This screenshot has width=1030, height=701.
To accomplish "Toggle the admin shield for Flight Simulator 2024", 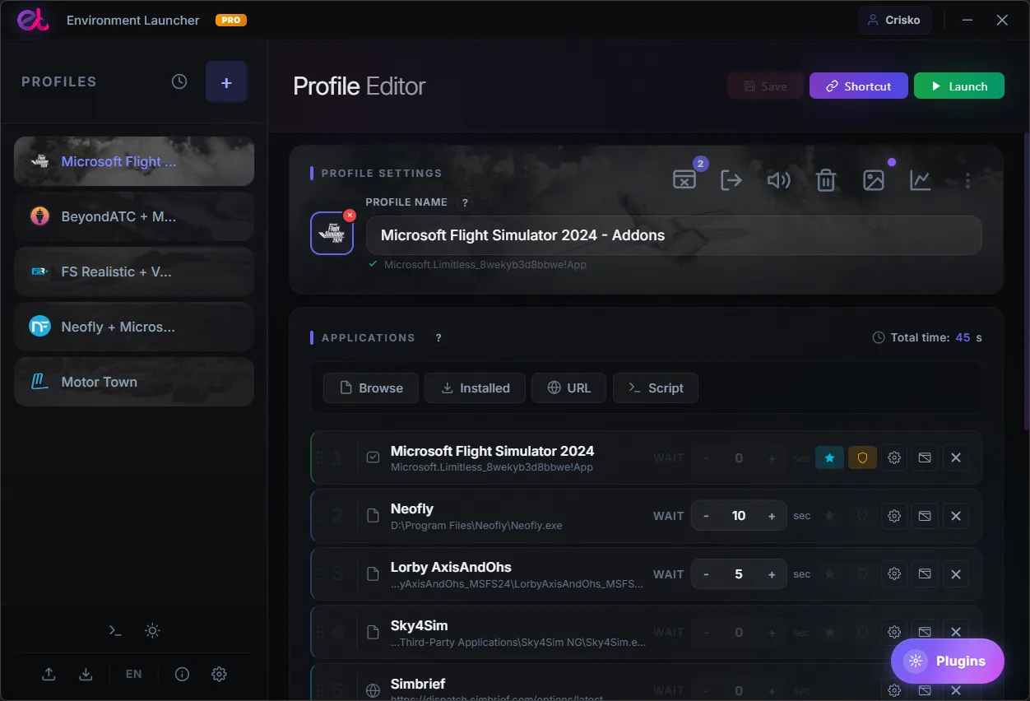I will pyautogui.click(x=862, y=457).
